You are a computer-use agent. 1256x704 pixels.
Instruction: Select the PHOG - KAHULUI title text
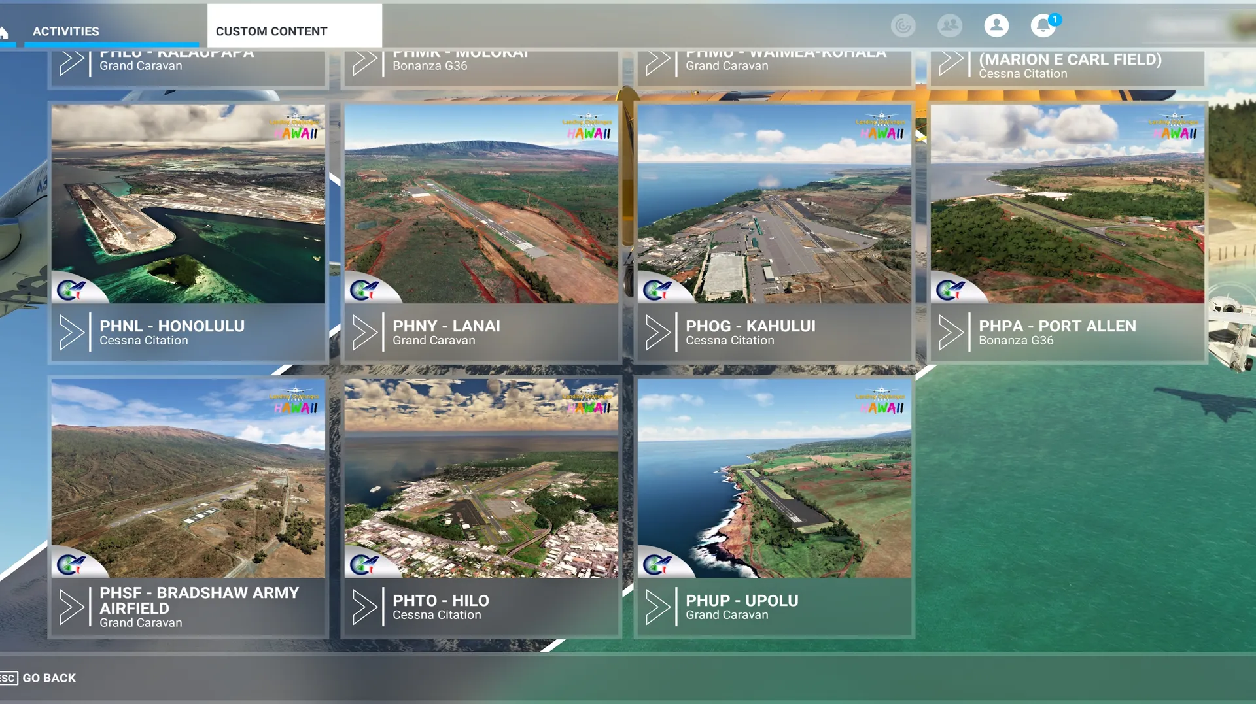pos(750,326)
